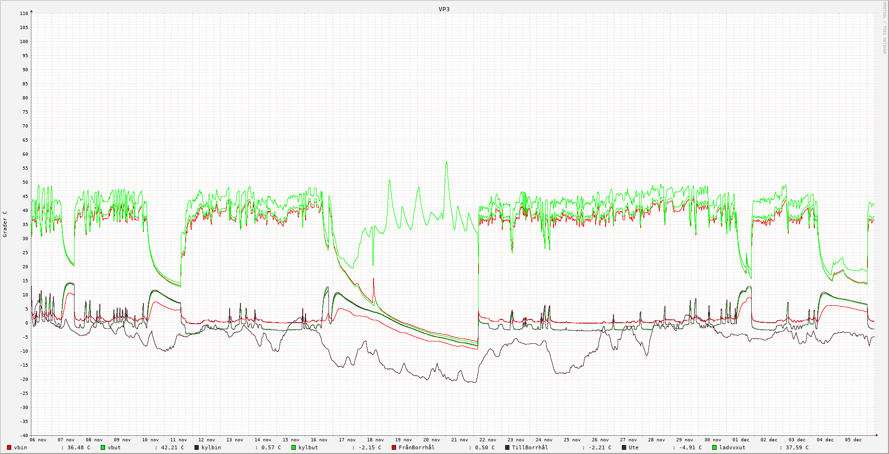Click the Grader C axis label
This screenshot has width=889, height=454.
point(5,224)
